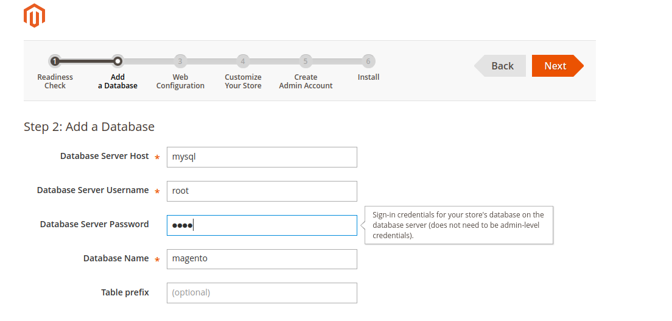Open the Customize Your Store step label
Viewport: 672px width, 321px height.
point(243,82)
